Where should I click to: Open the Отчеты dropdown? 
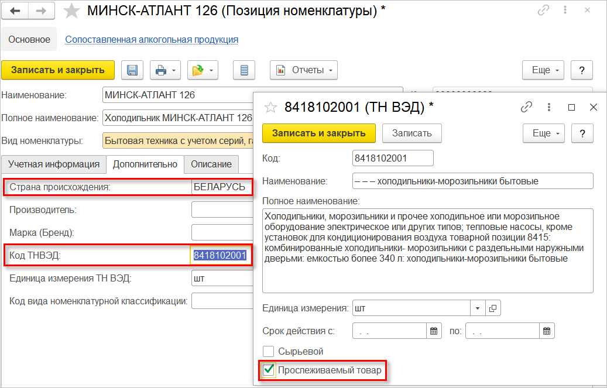click(304, 70)
